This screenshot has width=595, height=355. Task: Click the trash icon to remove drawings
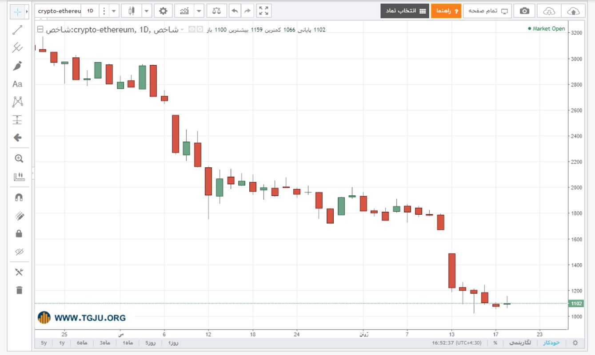click(19, 290)
